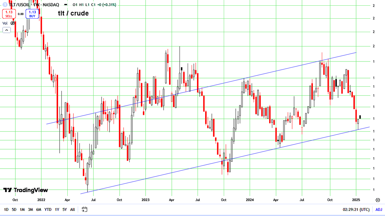Click the 2022 label on time axis
This screenshot has height=216, width=385.
tap(41, 199)
